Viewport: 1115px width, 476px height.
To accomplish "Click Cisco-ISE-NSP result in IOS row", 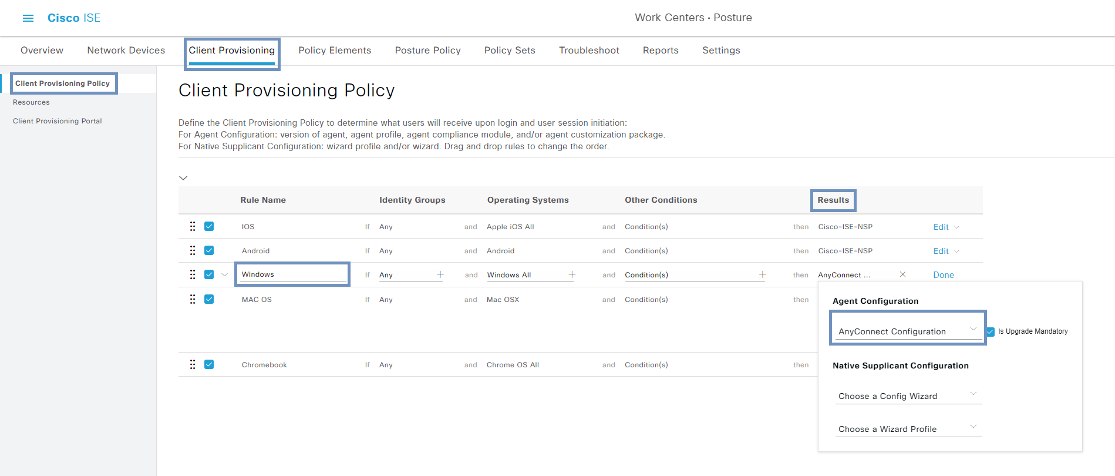I will (x=845, y=227).
